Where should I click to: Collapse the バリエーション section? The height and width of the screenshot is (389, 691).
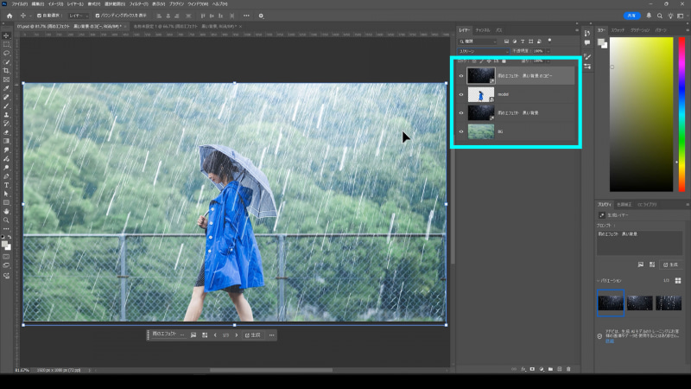(599, 281)
